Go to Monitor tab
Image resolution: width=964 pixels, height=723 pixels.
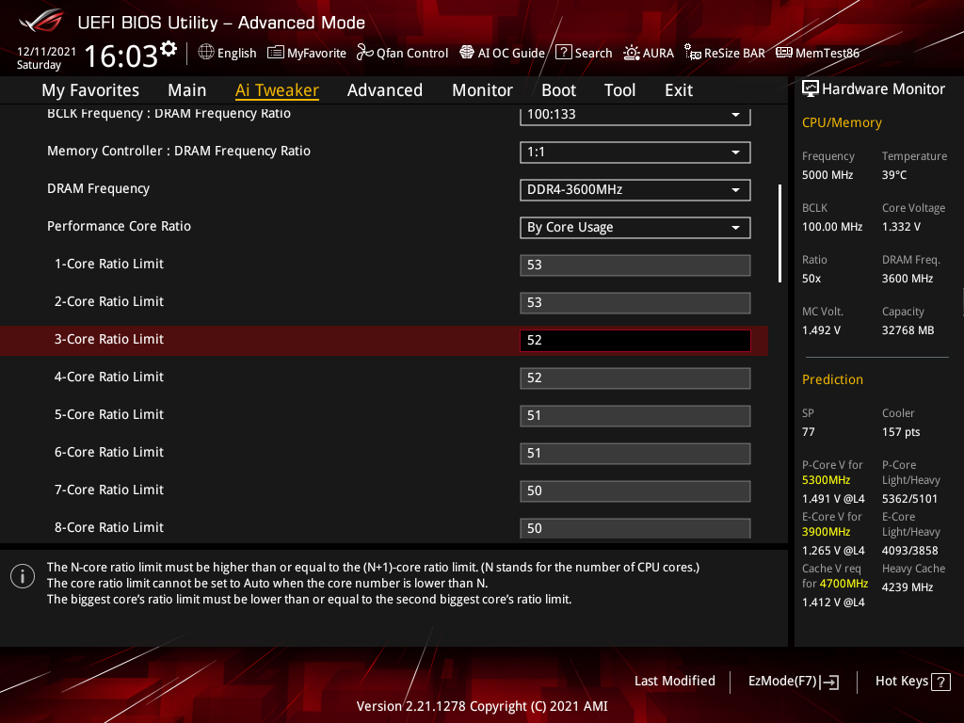[483, 90]
